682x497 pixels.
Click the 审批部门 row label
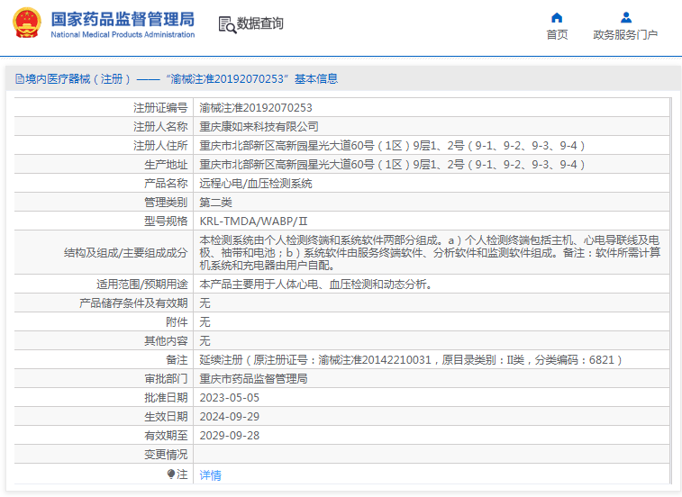coord(166,379)
